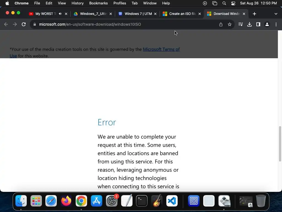Image resolution: width=282 pixels, height=212 pixels.
Task: Go back to the previous page
Action: 6,24
